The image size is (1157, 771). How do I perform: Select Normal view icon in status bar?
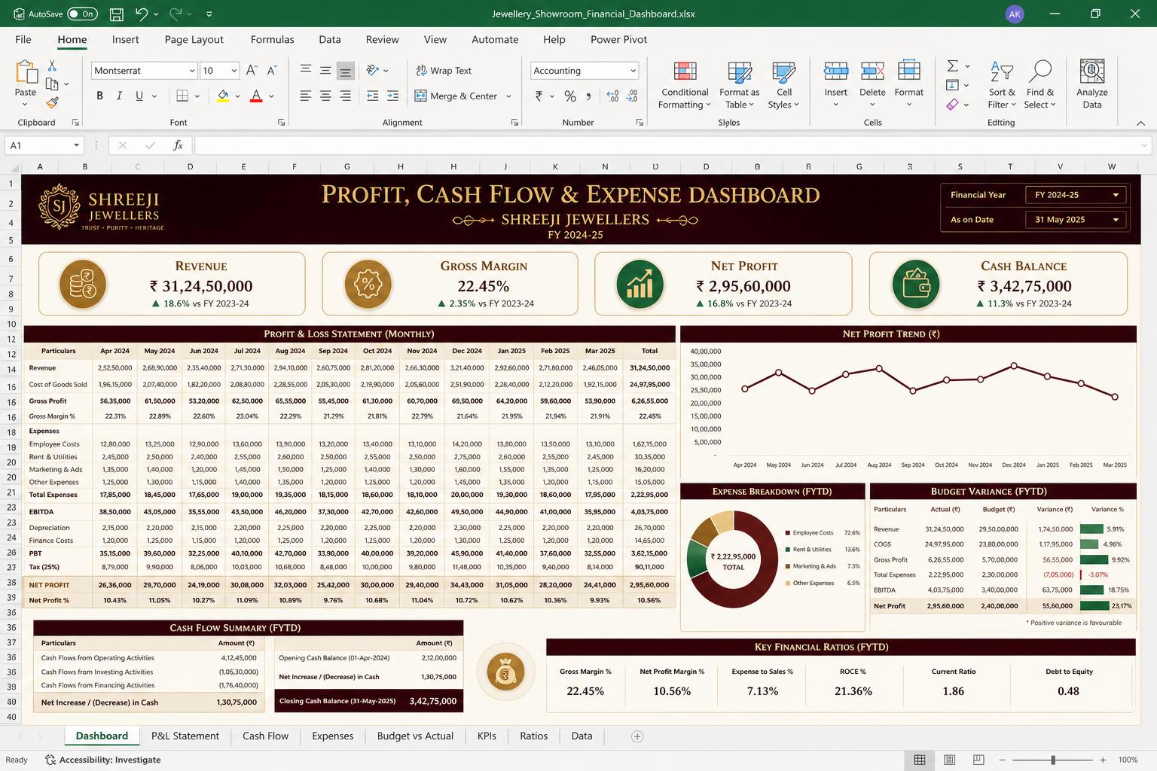click(920, 760)
